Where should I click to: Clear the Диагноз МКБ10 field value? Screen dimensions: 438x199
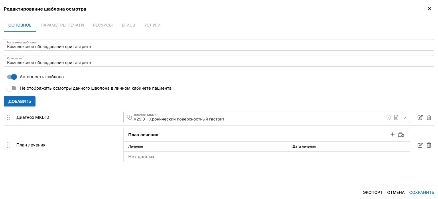point(388,117)
